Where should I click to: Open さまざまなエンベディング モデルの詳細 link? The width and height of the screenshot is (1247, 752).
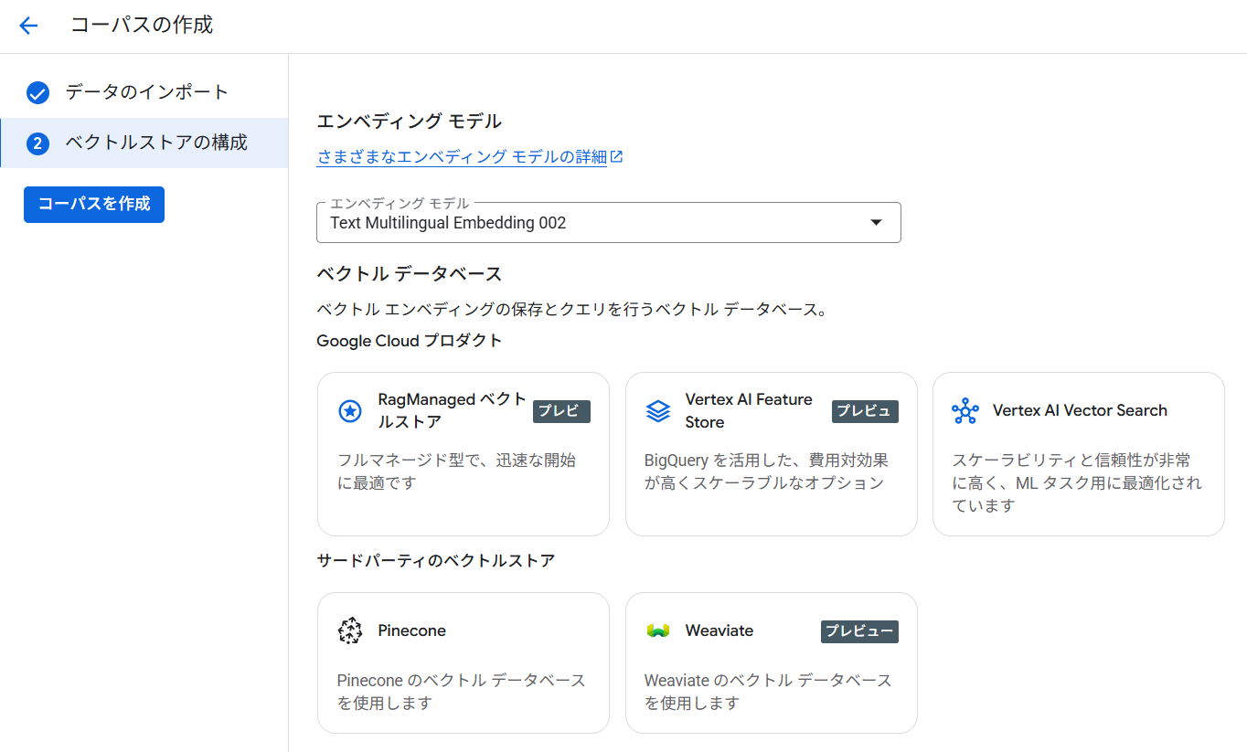462,157
